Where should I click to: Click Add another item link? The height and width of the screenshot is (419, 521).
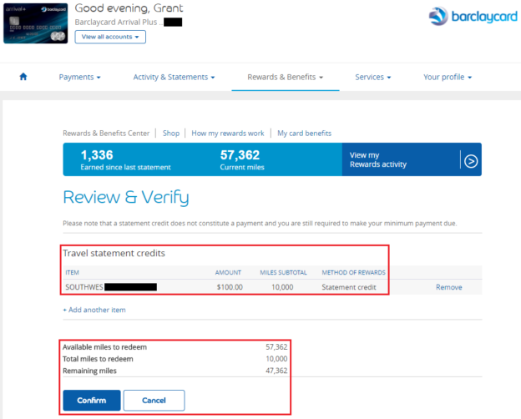pos(94,310)
